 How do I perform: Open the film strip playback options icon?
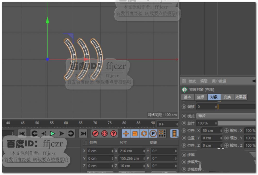[x=174, y=134]
